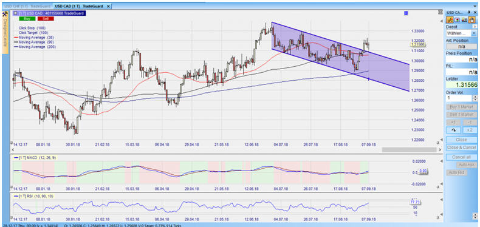Viewport: 480px width, 227px height.
Task: Click the reverse position arrow button
Action: pos(454,130)
